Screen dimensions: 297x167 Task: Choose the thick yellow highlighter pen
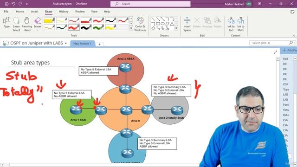coord(49,20)
